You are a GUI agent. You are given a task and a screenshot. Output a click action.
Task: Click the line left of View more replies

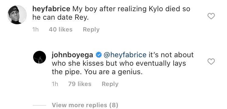[40, 105]
